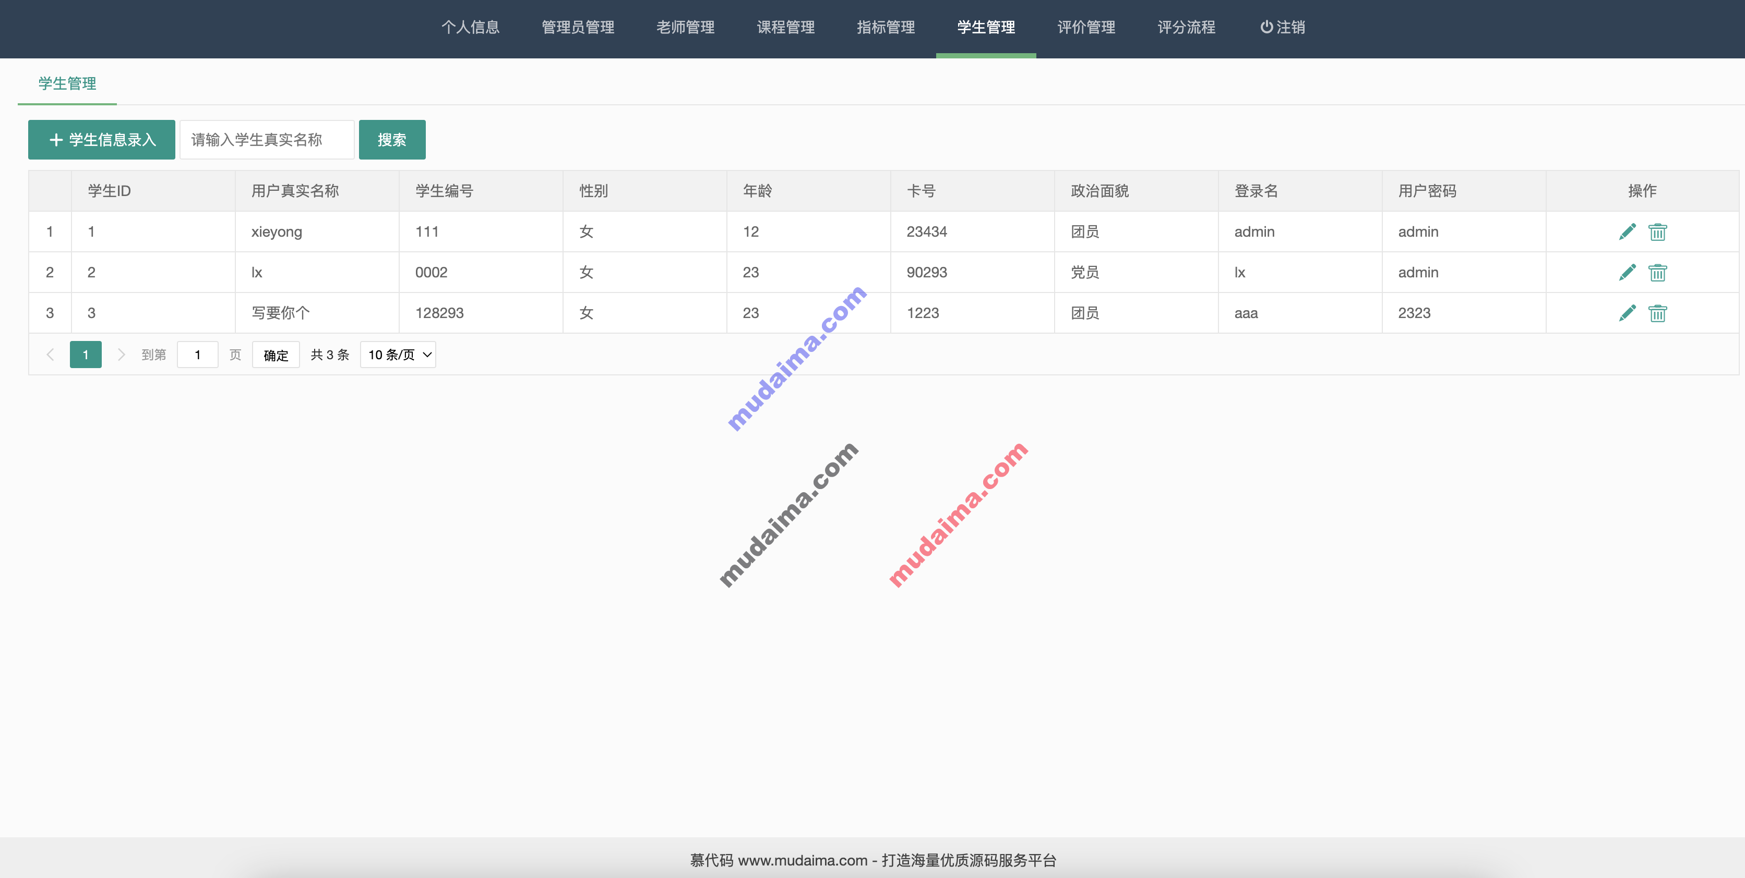This screenshot has width=1745, height=878.
Task: Edit the 写要你个 student row
Action: click(1627, 313)
